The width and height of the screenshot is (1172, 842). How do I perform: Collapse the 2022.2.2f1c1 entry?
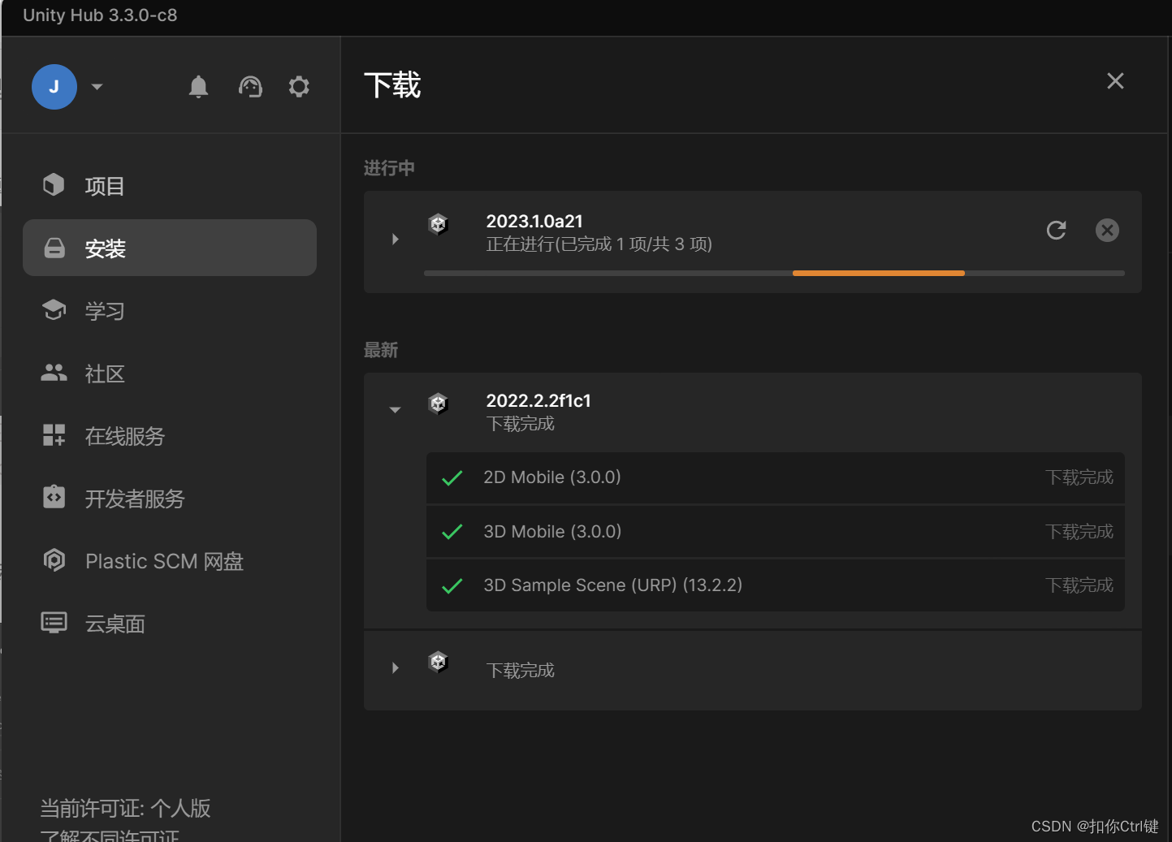point(395,410)
